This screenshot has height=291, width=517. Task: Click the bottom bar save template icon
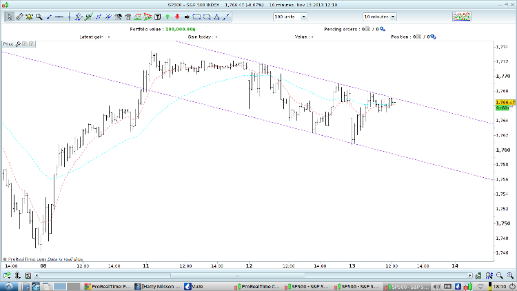(28, 275)
